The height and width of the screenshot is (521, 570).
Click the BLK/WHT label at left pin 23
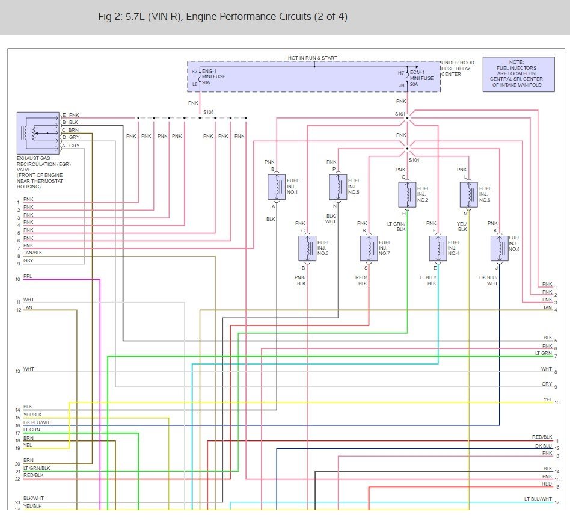(34, 499)
